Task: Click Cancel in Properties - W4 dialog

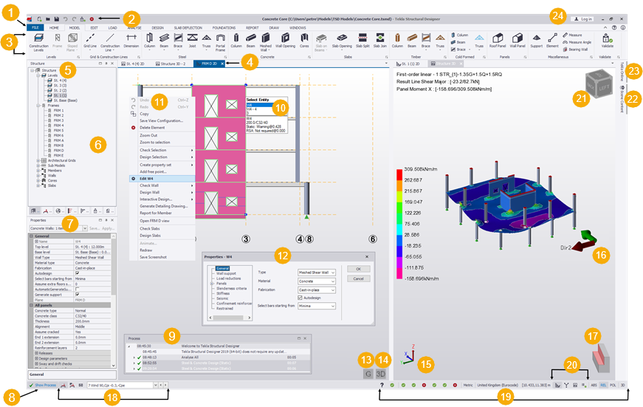Action: (x=358, y=278)
